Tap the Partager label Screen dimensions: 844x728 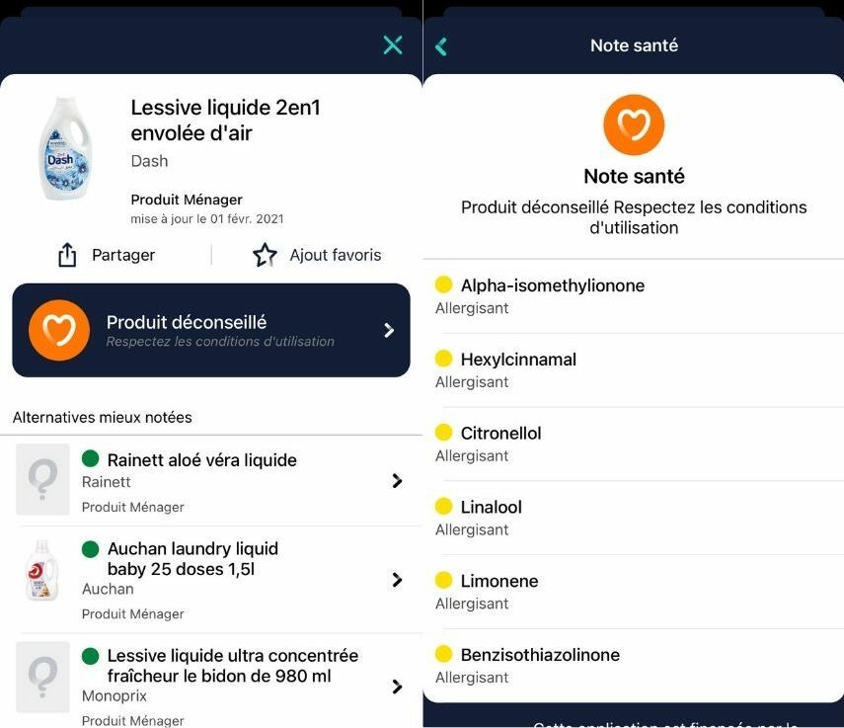123,255
